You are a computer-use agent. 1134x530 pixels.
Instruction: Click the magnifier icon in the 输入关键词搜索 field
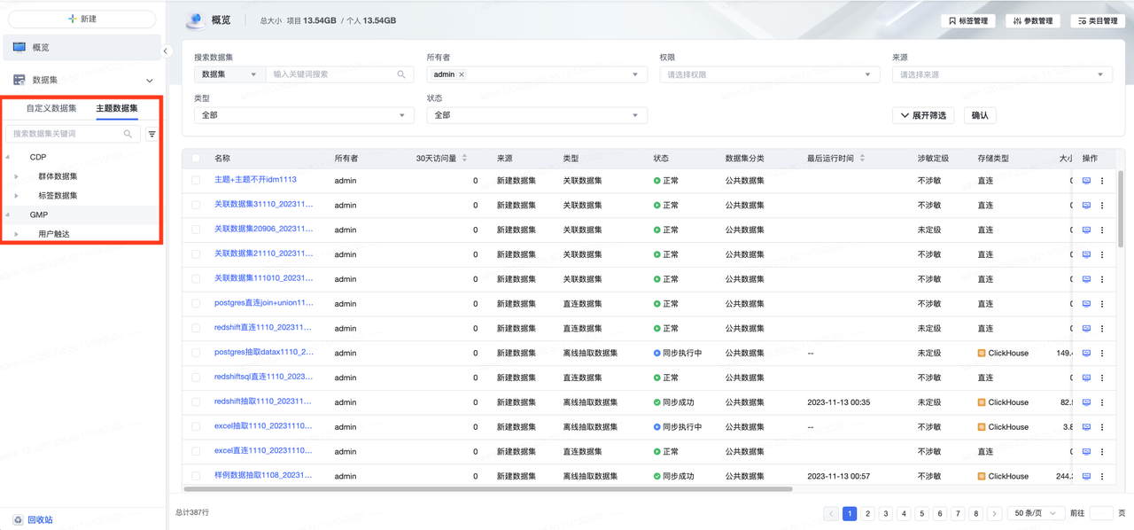click(x=401, y=74)
